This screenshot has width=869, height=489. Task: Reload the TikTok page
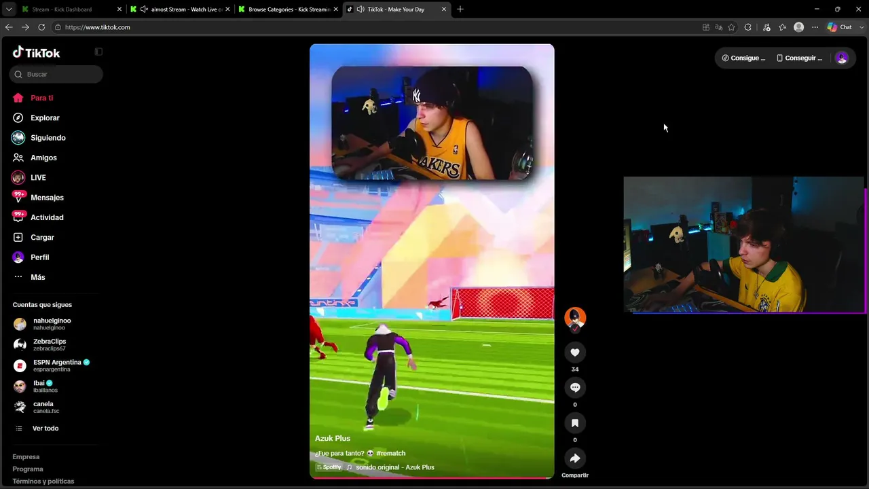[x=41, y=27]
